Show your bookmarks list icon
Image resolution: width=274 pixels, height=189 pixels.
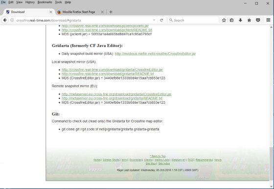[x=232, y=20]
